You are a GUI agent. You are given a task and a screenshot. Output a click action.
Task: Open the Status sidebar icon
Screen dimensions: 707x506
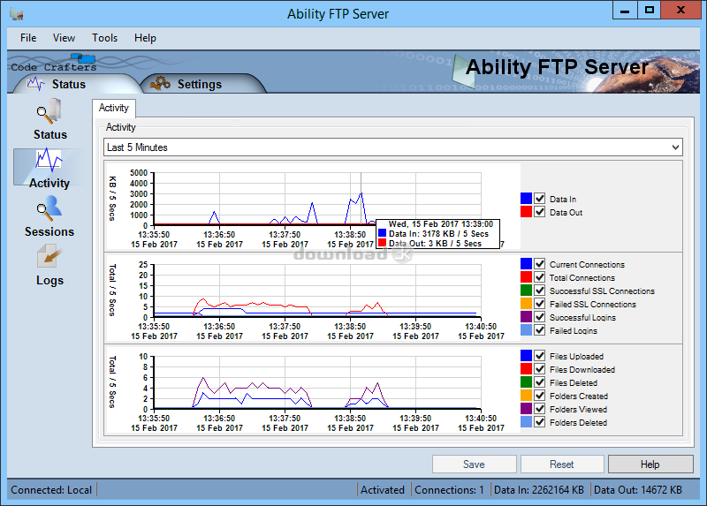[49, 119]
